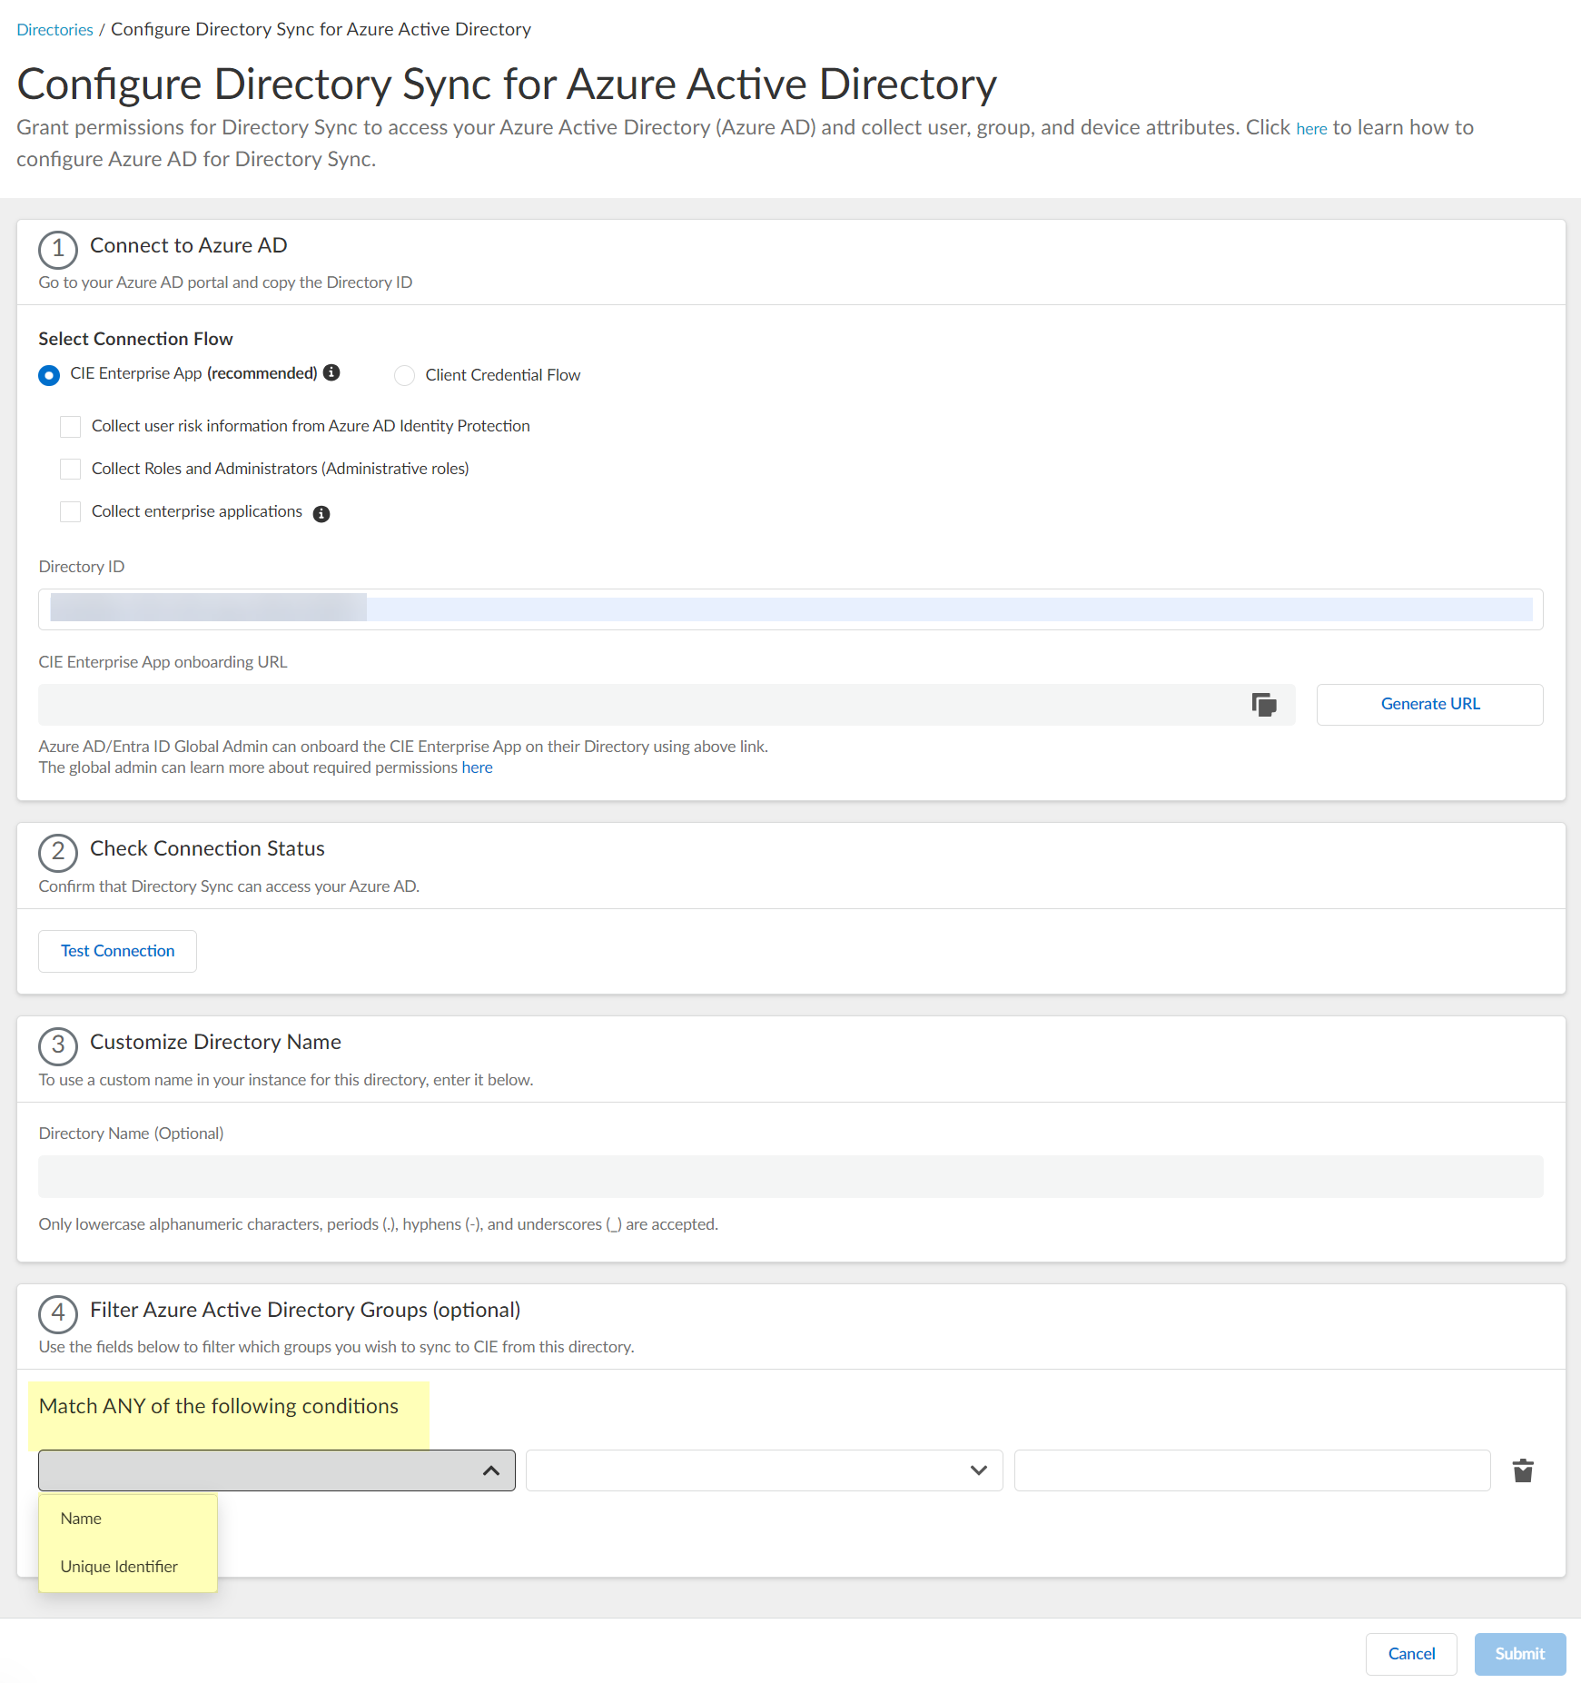The width and height of the screenshot is (1581, 1683).
Task: Cancel the directory configuration
Action: point(1411,1654)
